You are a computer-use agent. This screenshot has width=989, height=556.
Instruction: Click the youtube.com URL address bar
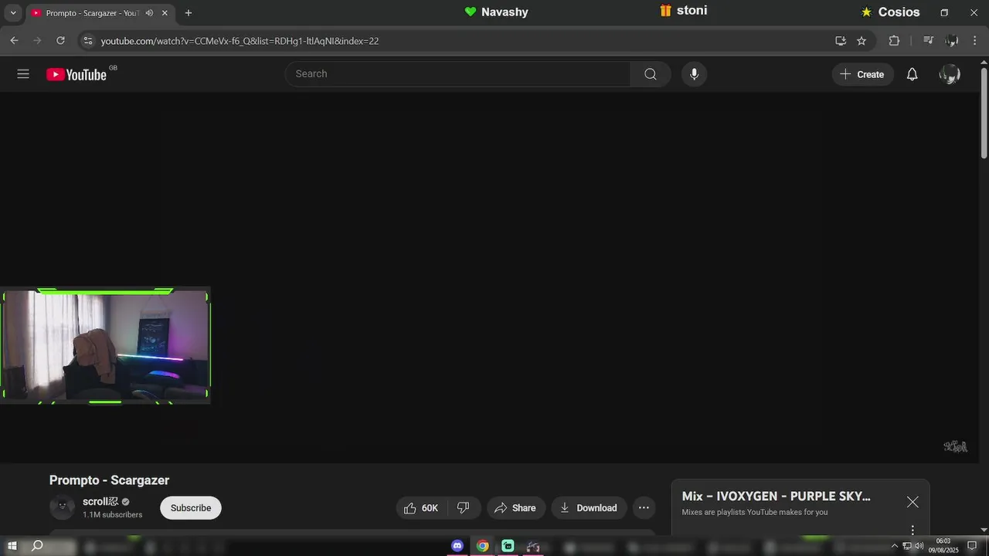(240, 41)
